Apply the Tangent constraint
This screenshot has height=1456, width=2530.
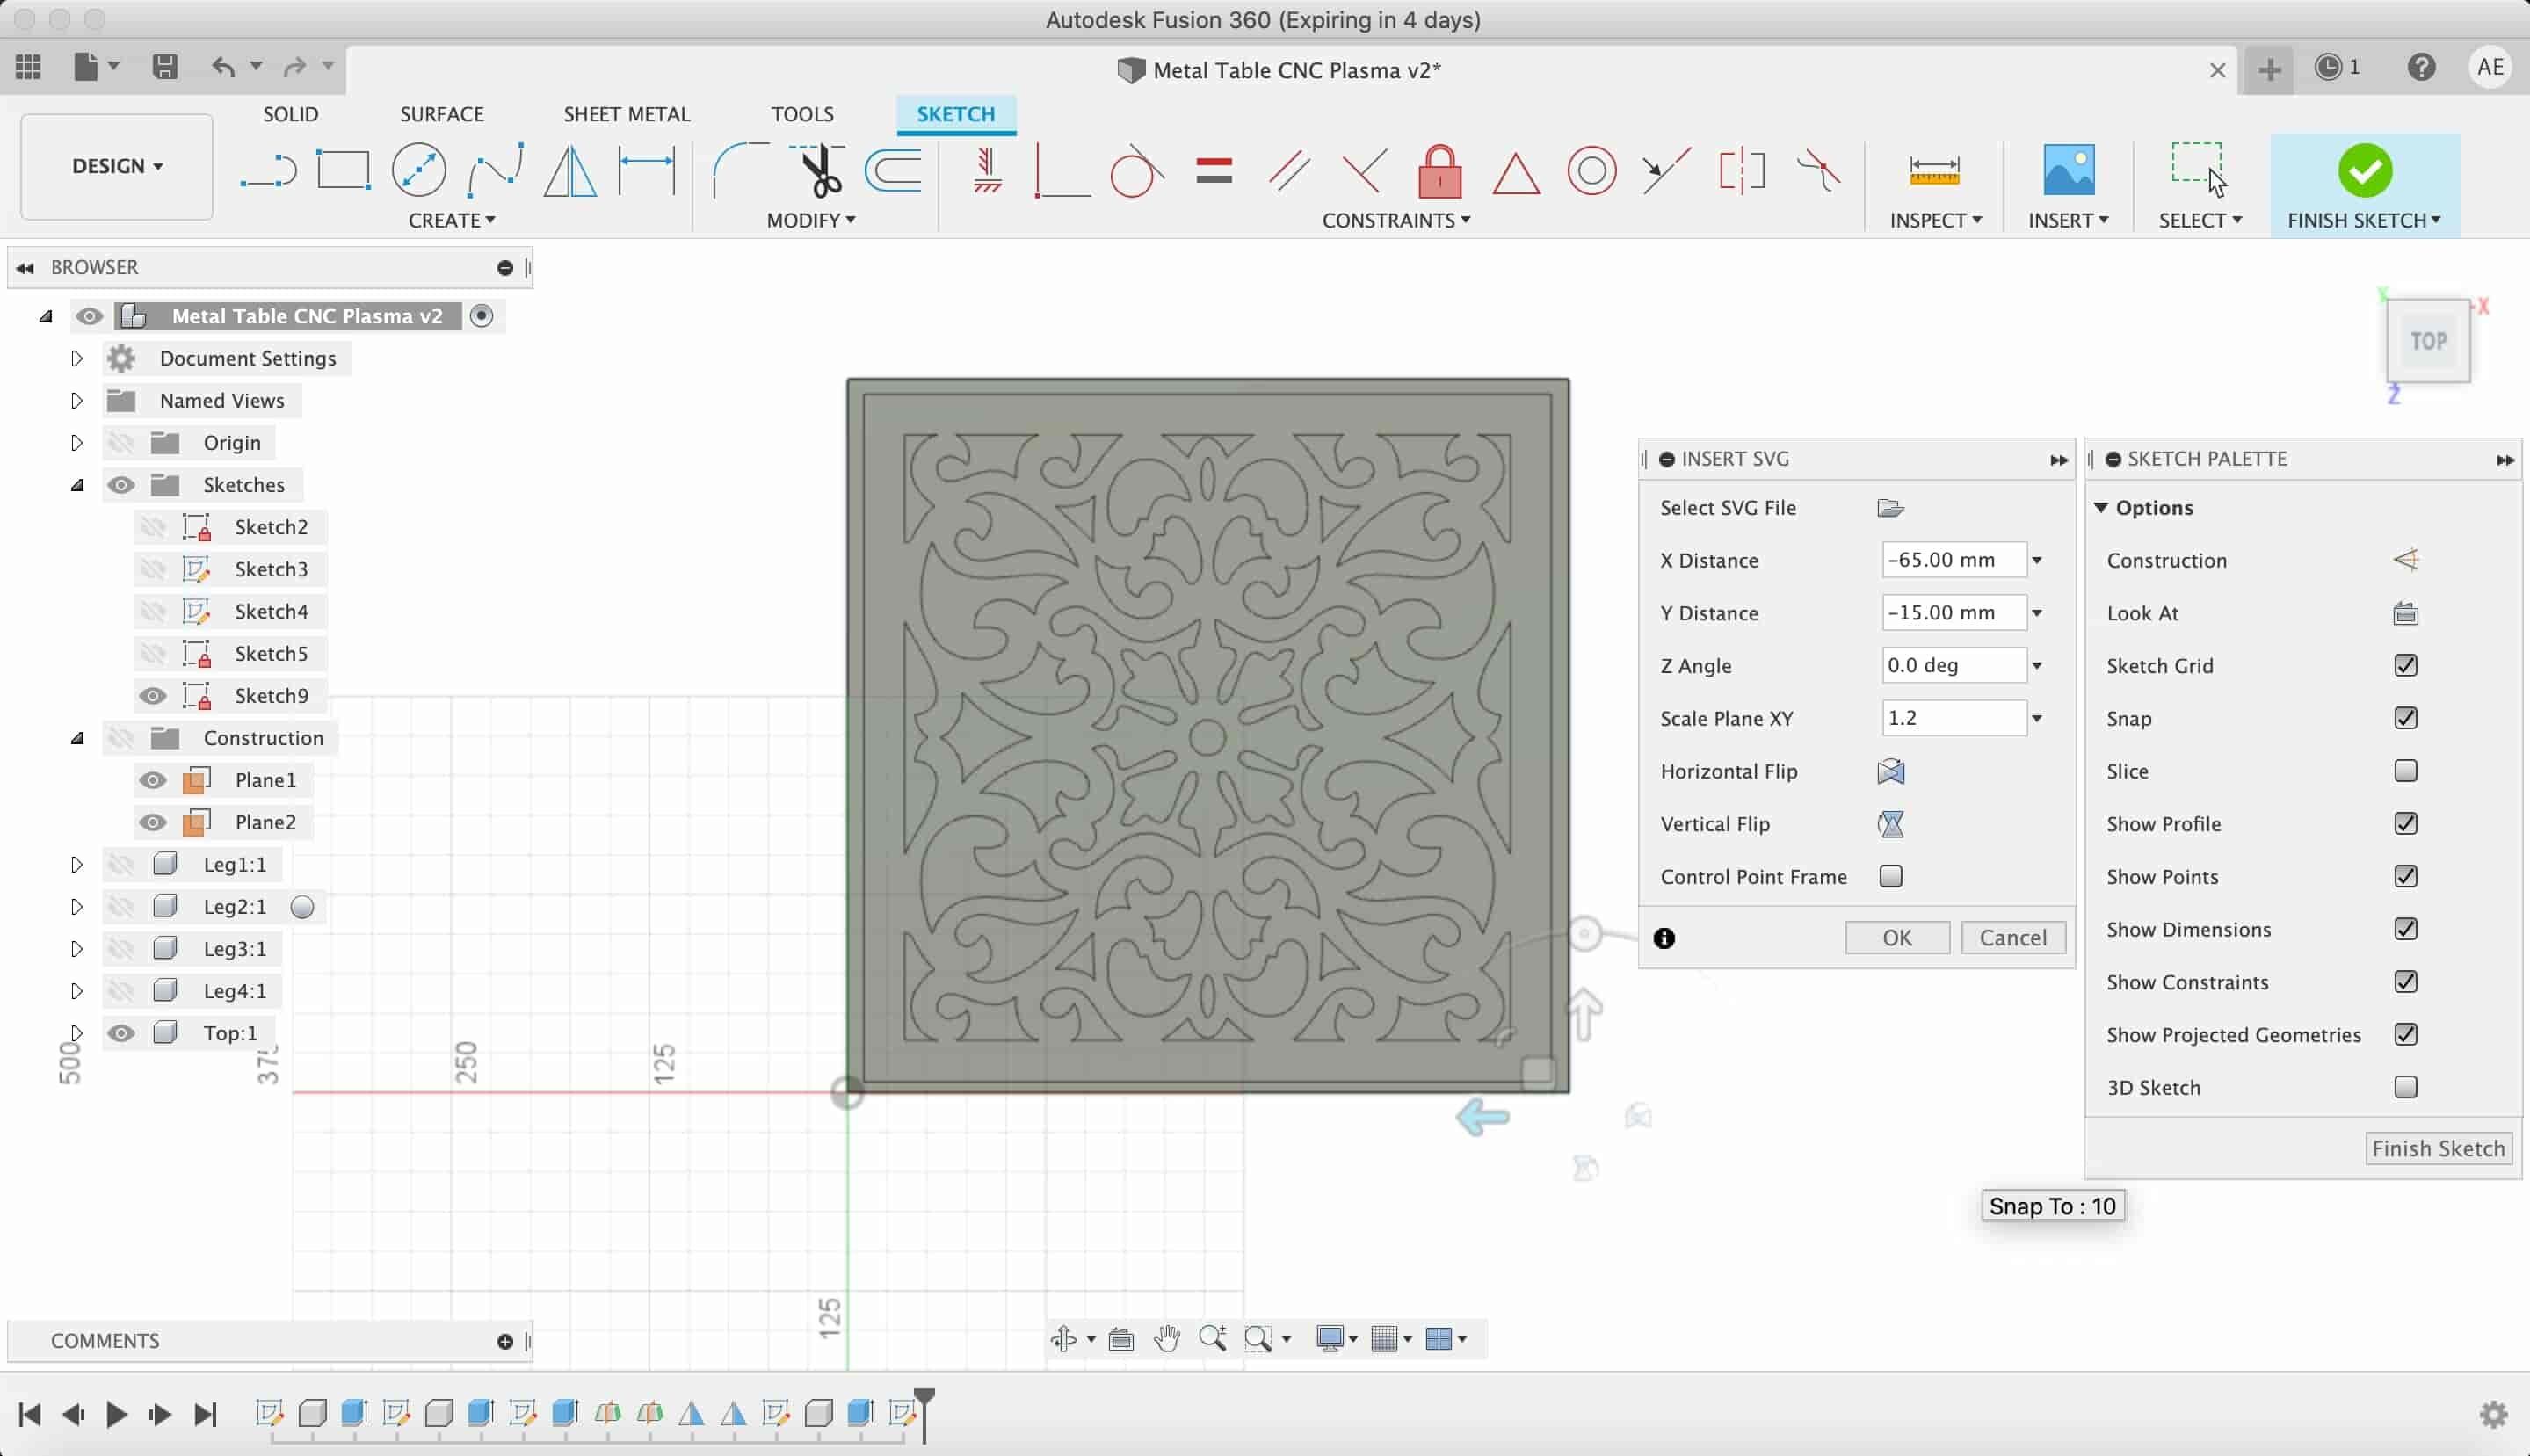[1137, 170]
